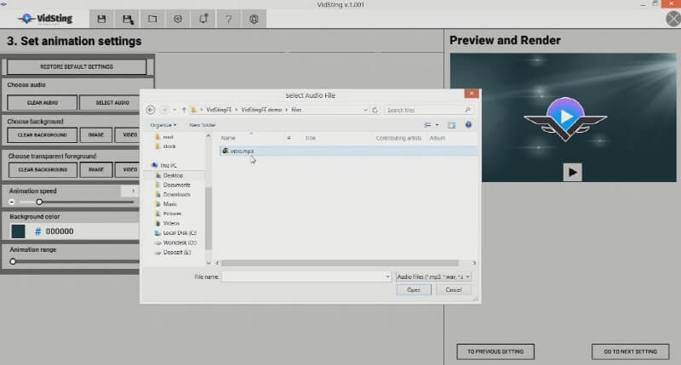681x365 pixels.
Task: Open the folder icon in VidSting toolbar
Action: 152,19
